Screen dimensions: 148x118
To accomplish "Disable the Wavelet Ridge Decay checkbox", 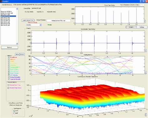I will click(x=8, y=88).
